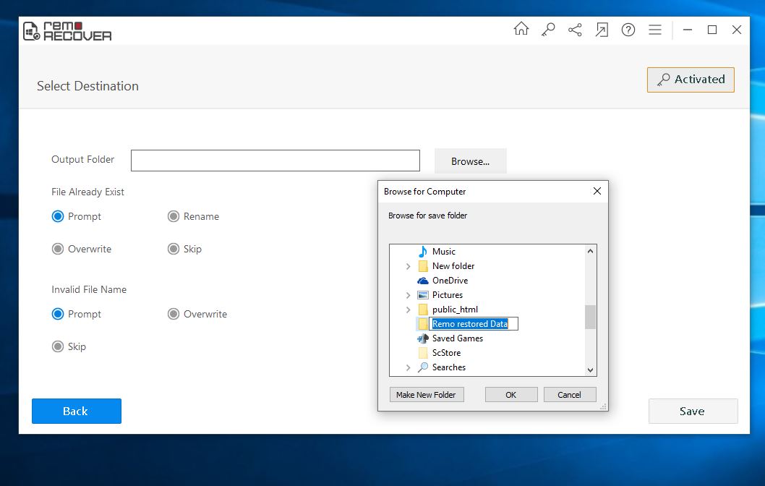Viewport: 765px width, 486px height.
Task: Click the Browse... button
Action: [470, 161]
